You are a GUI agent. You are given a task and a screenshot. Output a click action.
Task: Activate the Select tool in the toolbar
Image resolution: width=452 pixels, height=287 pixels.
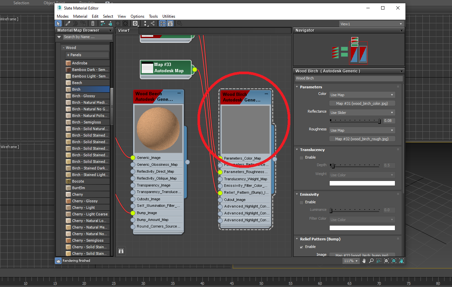[58, 23]
